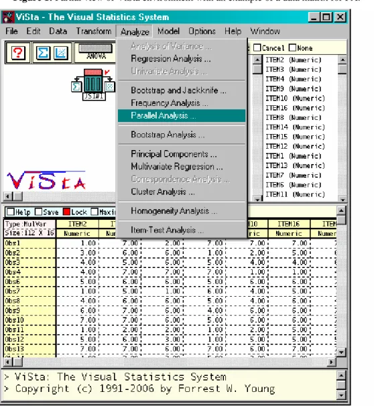
Task: Select ITEM11 (Numeric) in variable list
Action: click(296, 194)
